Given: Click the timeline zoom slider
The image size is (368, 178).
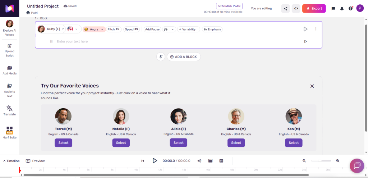Looking at the screenshot, I should [321, 161].
